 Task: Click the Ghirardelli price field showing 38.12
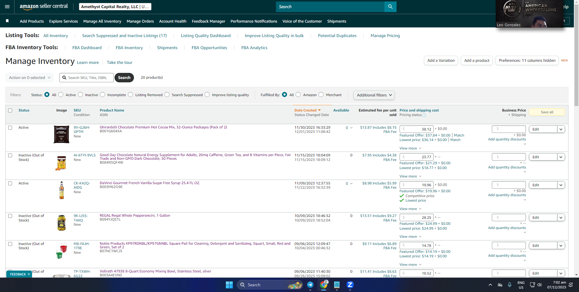click(416, 129)
